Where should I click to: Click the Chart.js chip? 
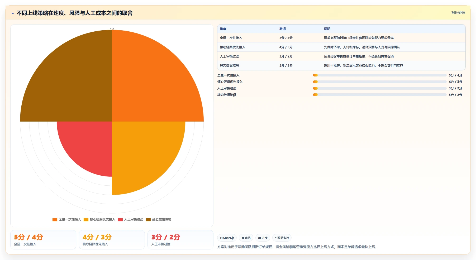click(x=227, y=238)
